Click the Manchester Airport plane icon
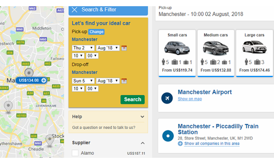This screenshot has width=274, height=164. click(x=167, y=98)
